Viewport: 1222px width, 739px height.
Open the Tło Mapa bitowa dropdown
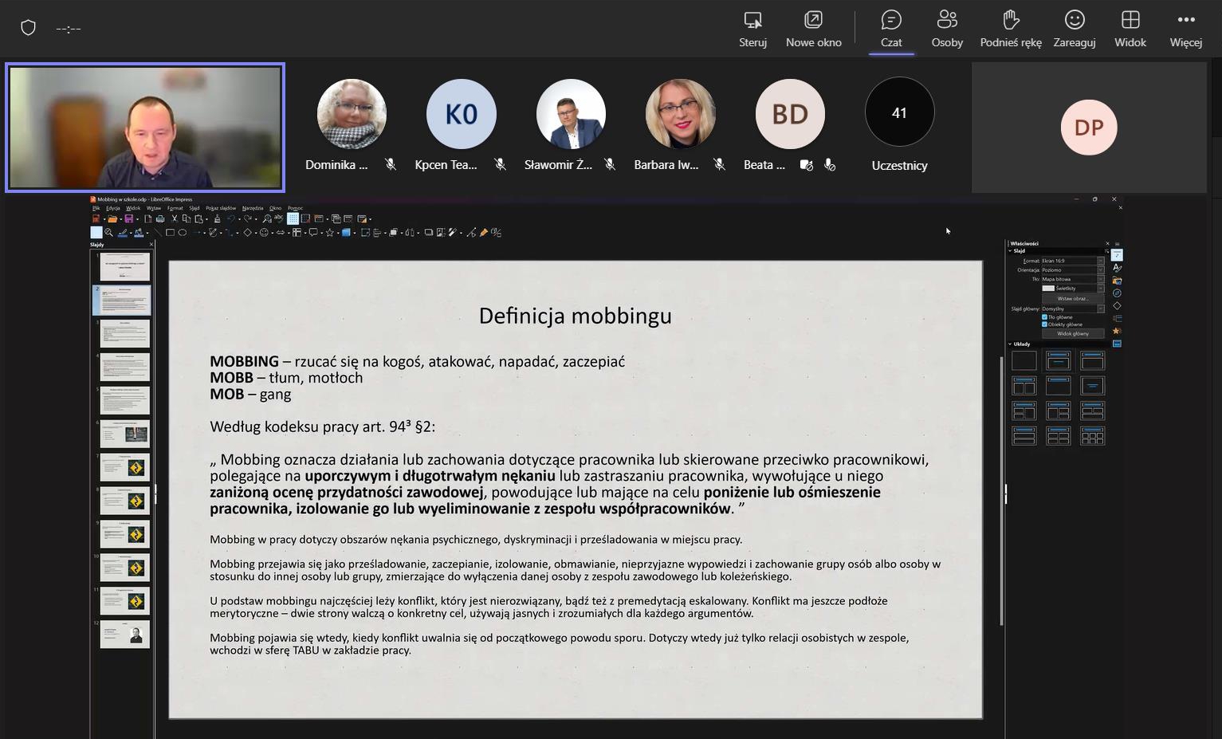[x=1073, y=279]
